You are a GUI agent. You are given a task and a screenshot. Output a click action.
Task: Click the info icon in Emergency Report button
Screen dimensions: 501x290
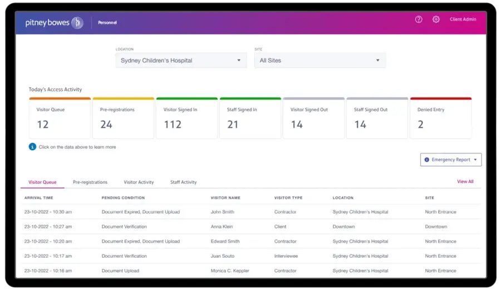tap(427, 160)
